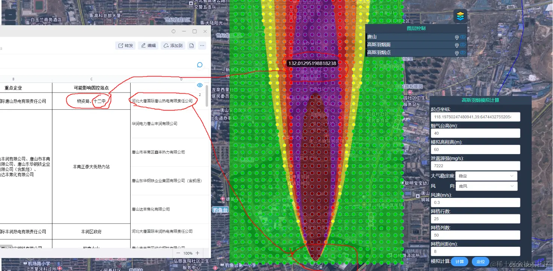The height and width of the screenshot is (271, 553).
Task: Click the 网格列数 input showing 50
Action: pyautogui.click(x=476, y=235)
